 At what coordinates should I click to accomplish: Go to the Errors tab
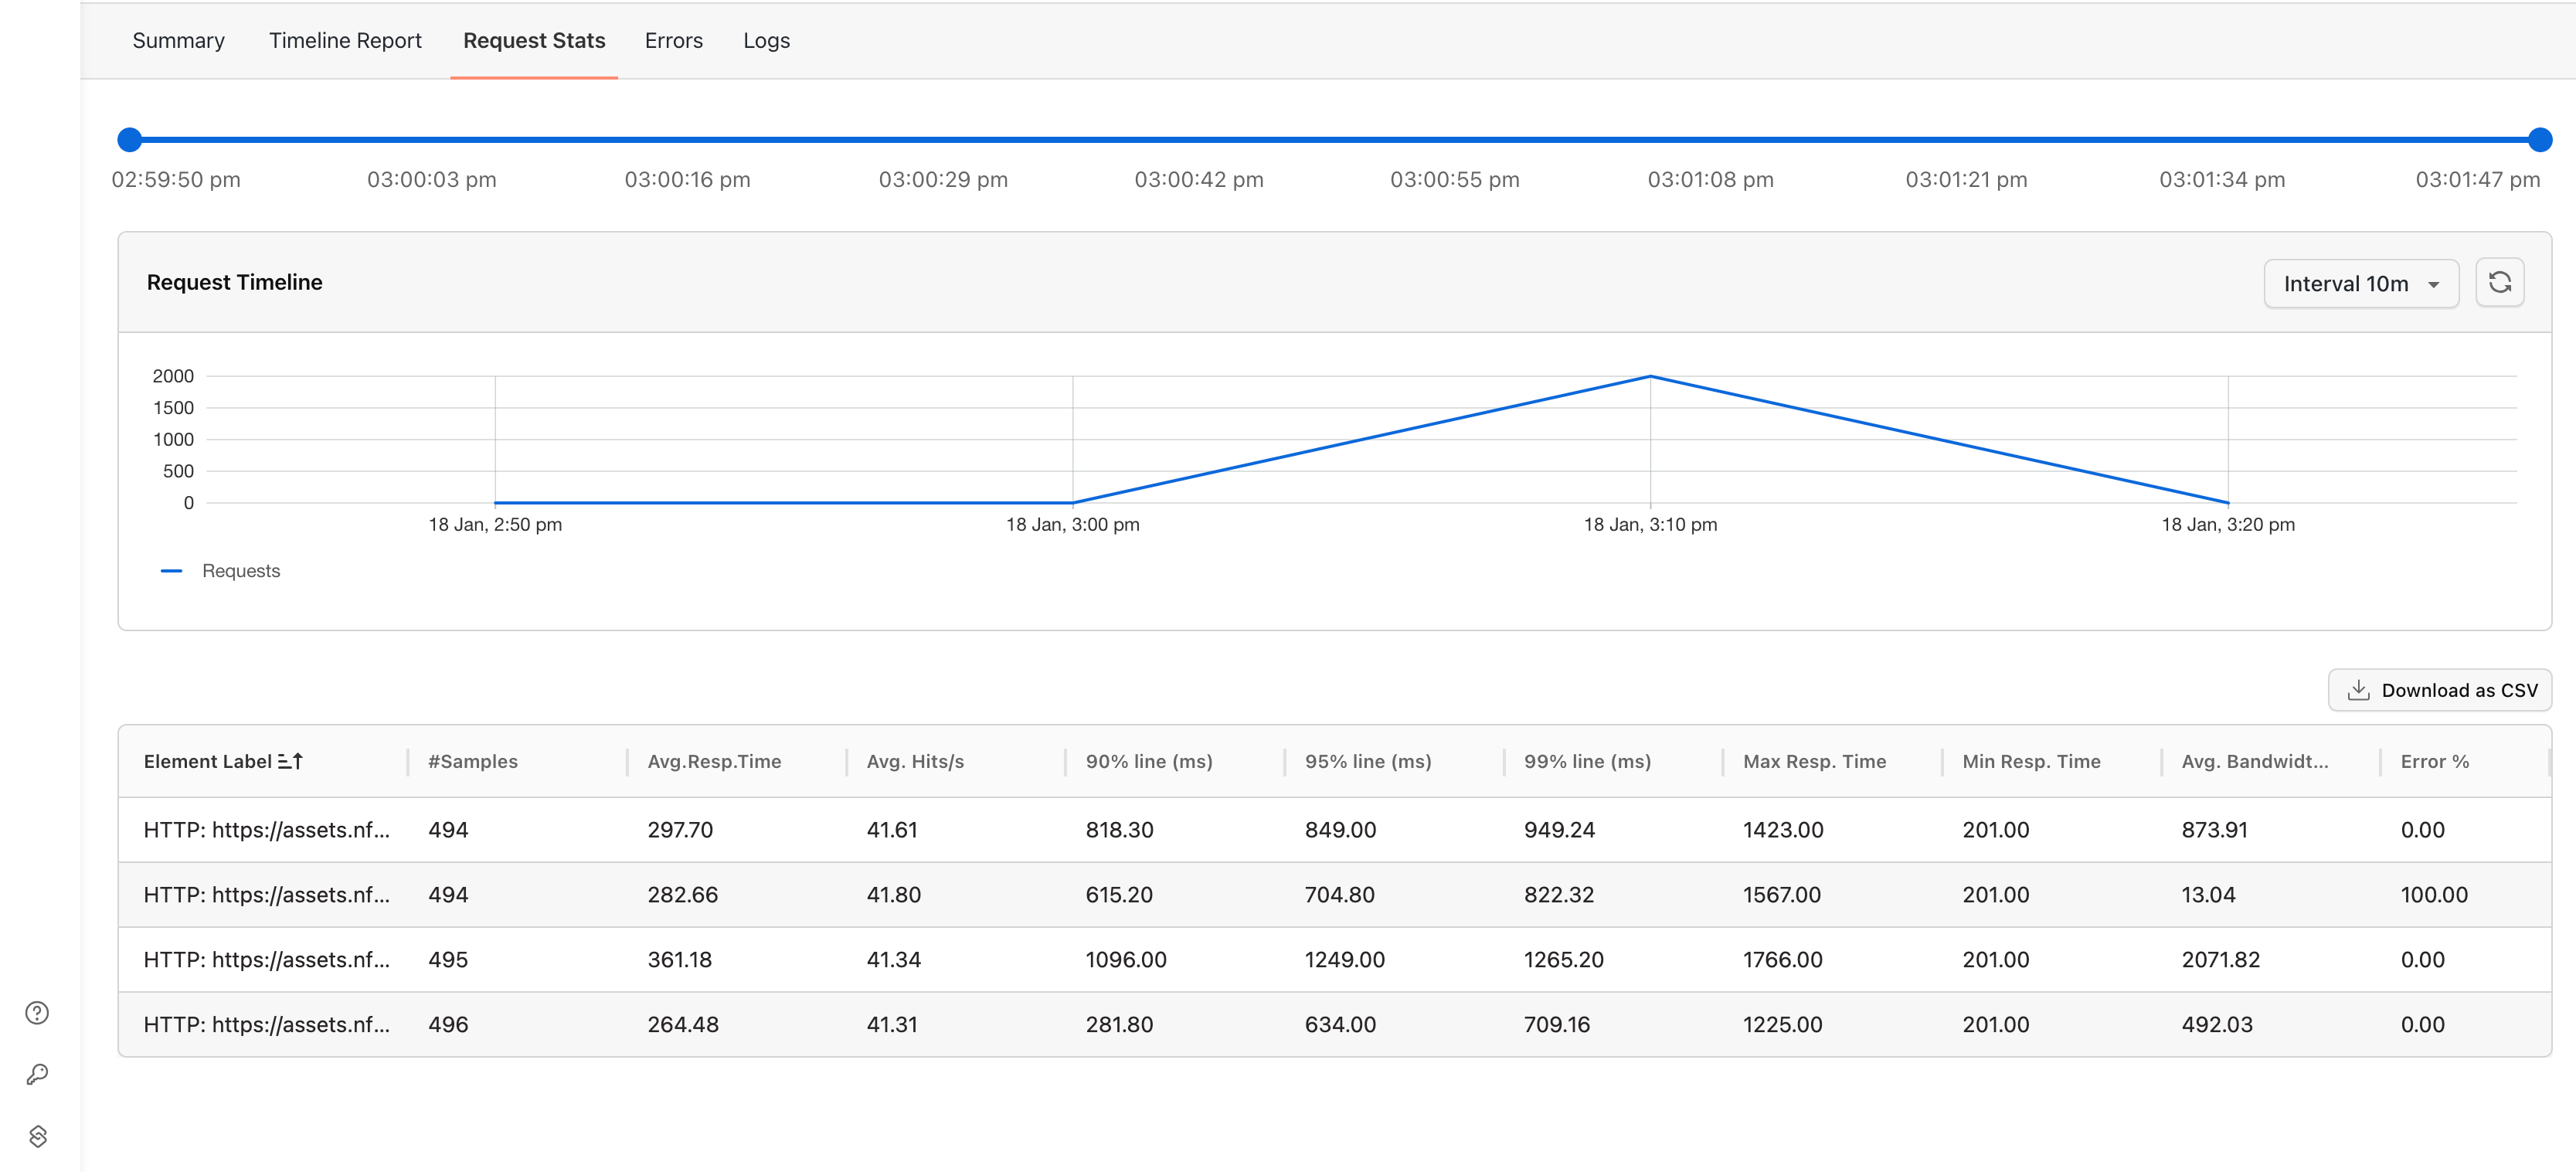click(673, 41)
